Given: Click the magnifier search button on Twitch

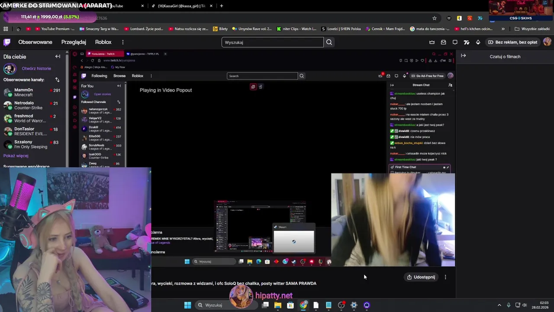Looking at the screenshot, I should [329, 42].
